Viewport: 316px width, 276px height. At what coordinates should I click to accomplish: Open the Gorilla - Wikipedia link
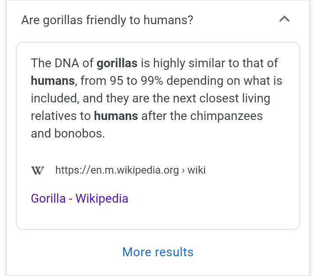click(79, 198)
